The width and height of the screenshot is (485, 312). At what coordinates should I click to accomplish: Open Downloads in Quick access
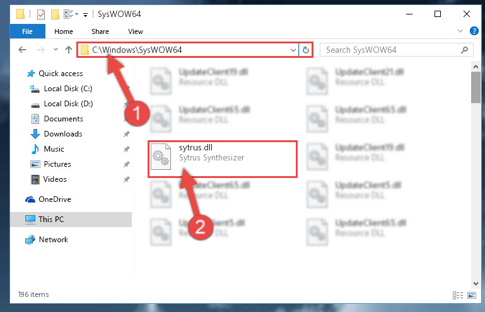tap(63, 133)
